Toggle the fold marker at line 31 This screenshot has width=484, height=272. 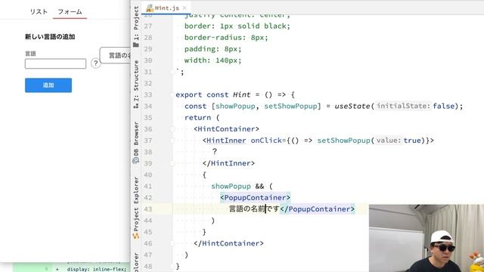172,72
